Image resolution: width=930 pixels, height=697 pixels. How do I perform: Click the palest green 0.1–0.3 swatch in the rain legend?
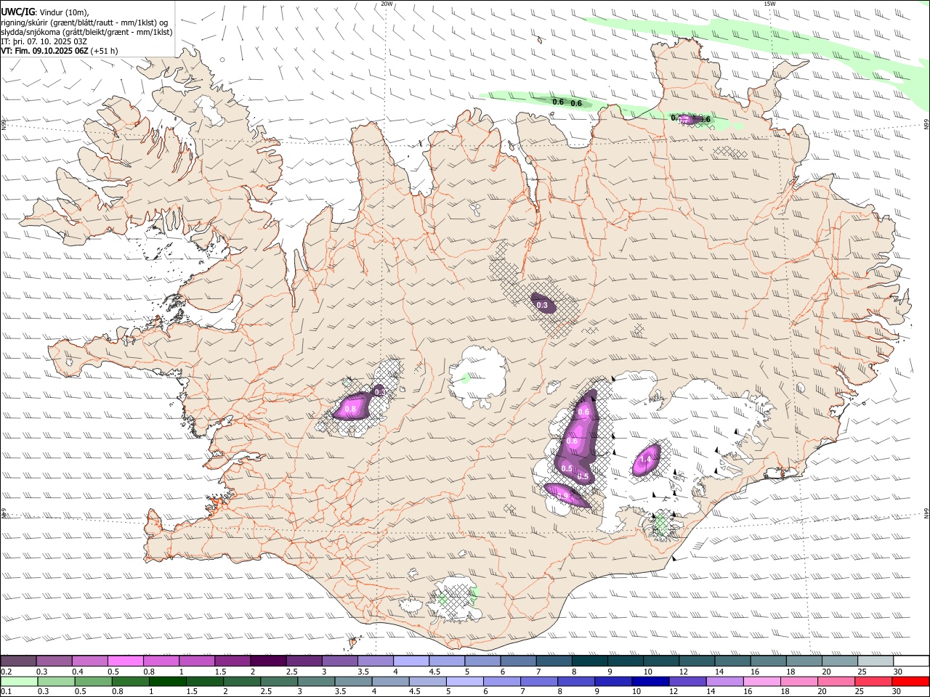tap(20, 681)
